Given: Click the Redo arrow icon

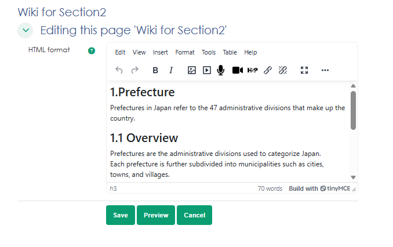Looking at the screenshot, I should tap(135, 70).
